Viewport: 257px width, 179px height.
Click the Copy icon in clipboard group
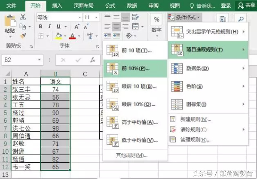click(23, 27)
